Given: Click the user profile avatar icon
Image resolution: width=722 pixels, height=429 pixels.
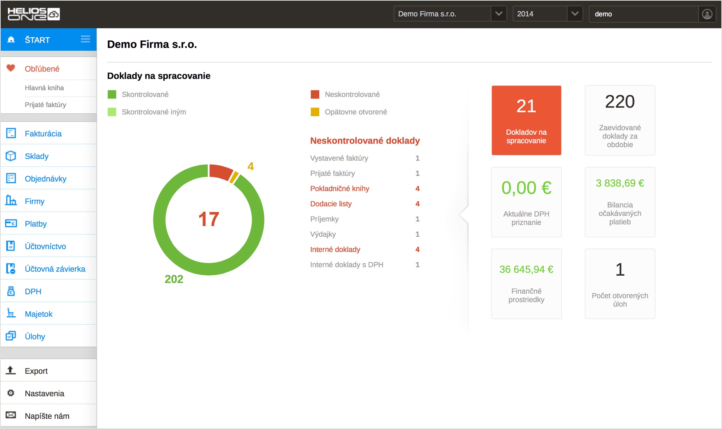Looking at the screenshot, I should click(707, 14).
